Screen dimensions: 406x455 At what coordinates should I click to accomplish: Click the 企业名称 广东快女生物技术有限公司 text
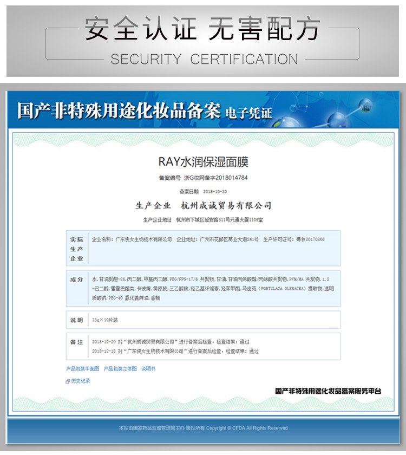(132, 239)
